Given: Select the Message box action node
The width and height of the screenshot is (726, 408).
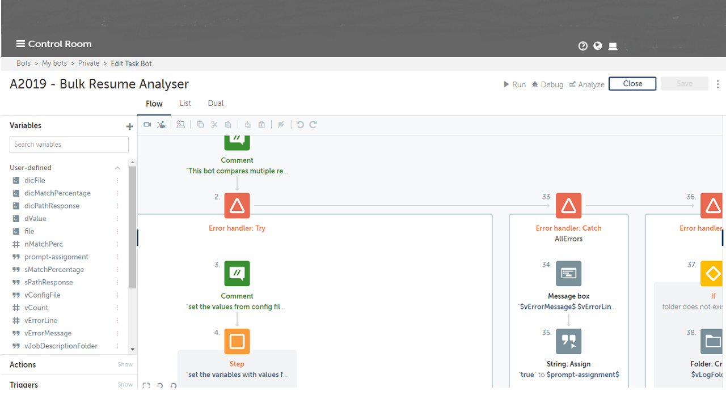Looking at the screenshot, I should pyautogui.click(x=568, y=274).
